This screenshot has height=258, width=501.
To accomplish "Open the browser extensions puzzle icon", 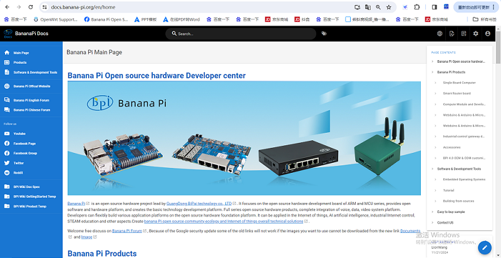I will [417, 8].
